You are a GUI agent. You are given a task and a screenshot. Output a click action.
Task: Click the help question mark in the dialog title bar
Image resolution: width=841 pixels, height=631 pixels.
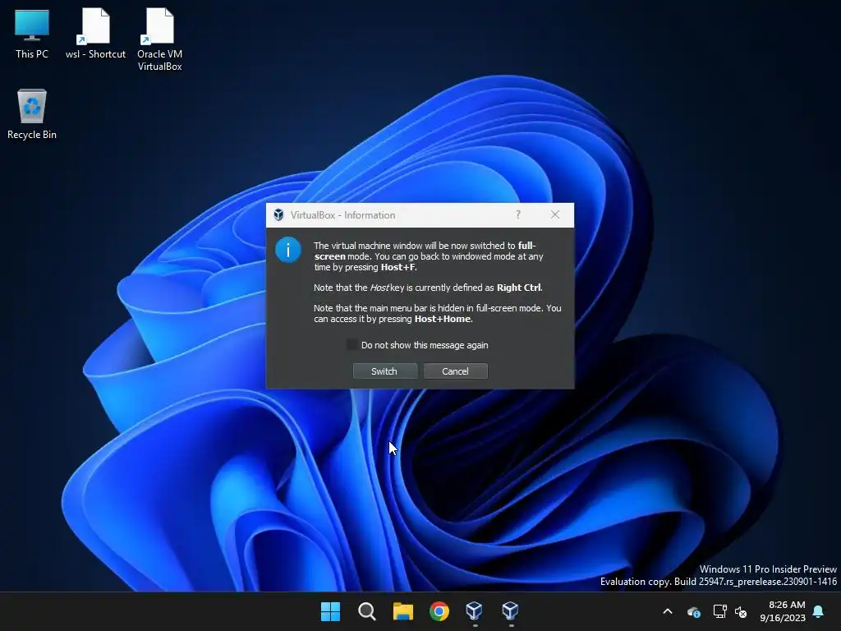(x=517, y=214)
